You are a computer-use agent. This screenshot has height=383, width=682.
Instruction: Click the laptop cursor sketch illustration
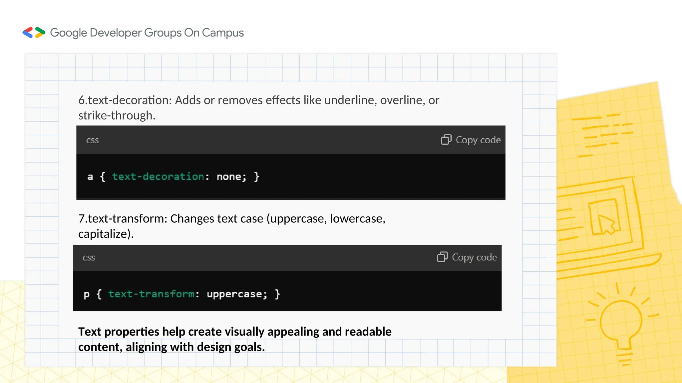point(599,223)
